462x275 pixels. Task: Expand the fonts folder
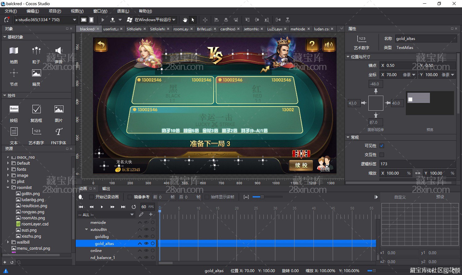8,169
